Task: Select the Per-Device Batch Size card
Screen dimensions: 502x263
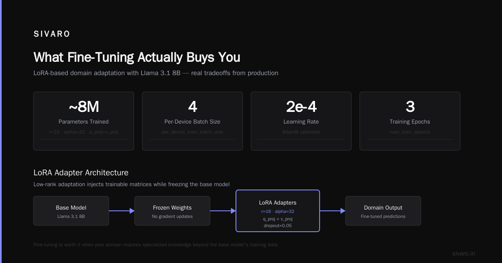Action: tap(192, 121)
